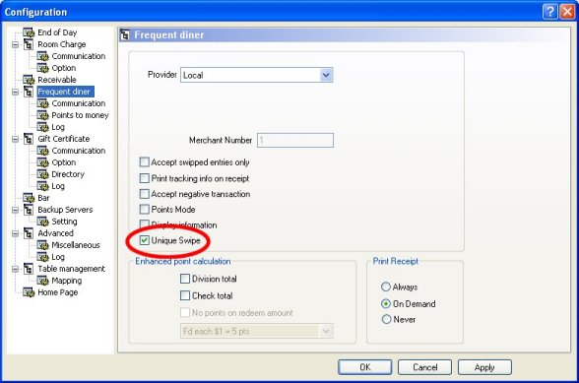The image size is (579, 383).
Task: Click the help question mark button
Action: click(x=549, y=12)
